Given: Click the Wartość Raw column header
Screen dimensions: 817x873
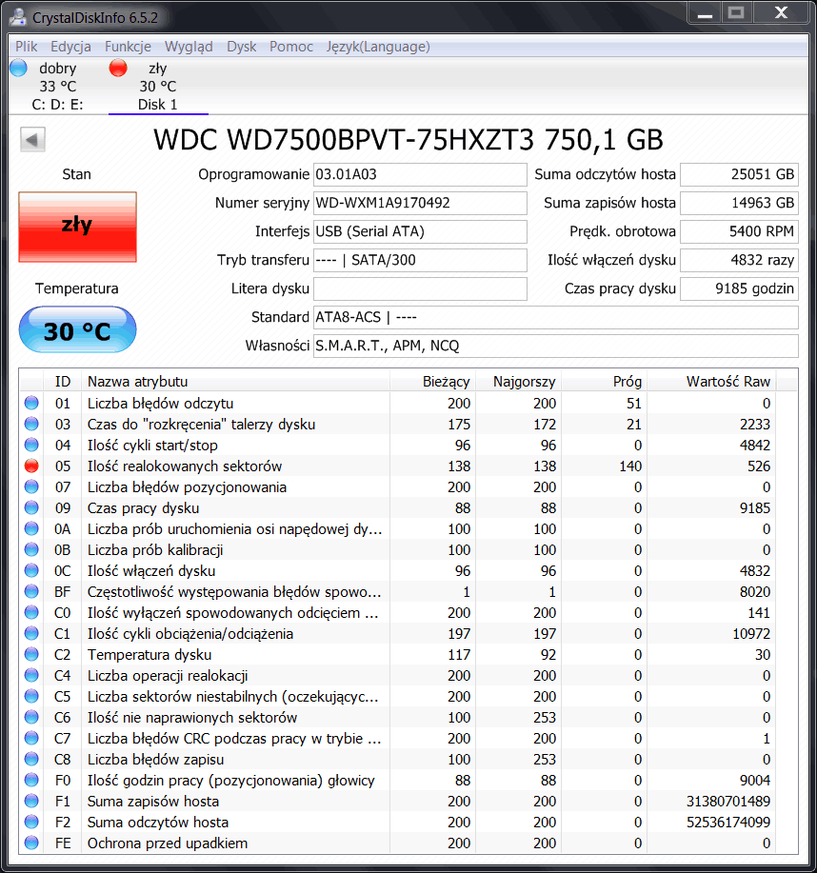Looking at the screenshot, I should coord(711,382).
